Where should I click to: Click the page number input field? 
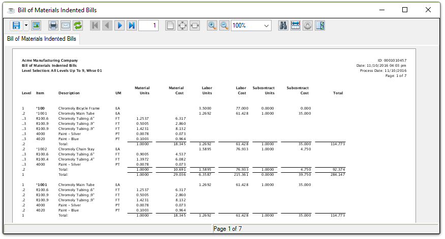[149, 25]
